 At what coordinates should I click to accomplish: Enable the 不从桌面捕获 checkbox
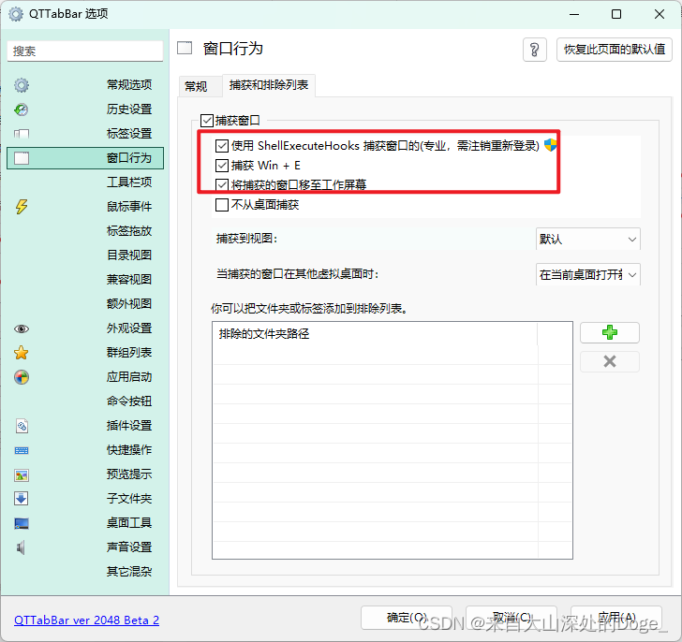tap(222, 205)
